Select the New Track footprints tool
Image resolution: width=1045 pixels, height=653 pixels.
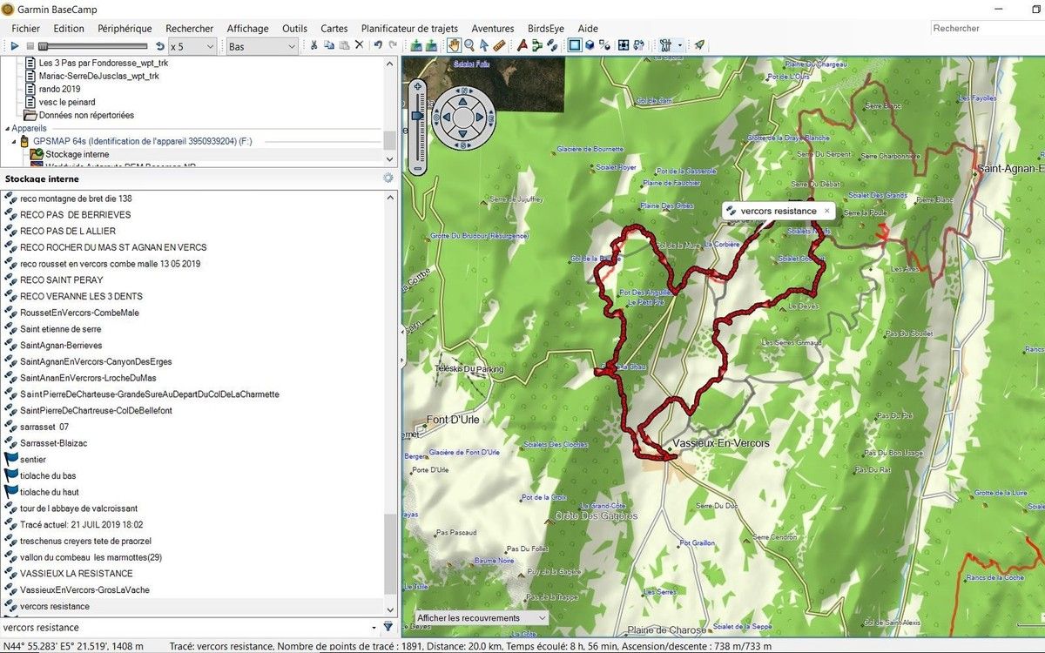pos(552,45)
